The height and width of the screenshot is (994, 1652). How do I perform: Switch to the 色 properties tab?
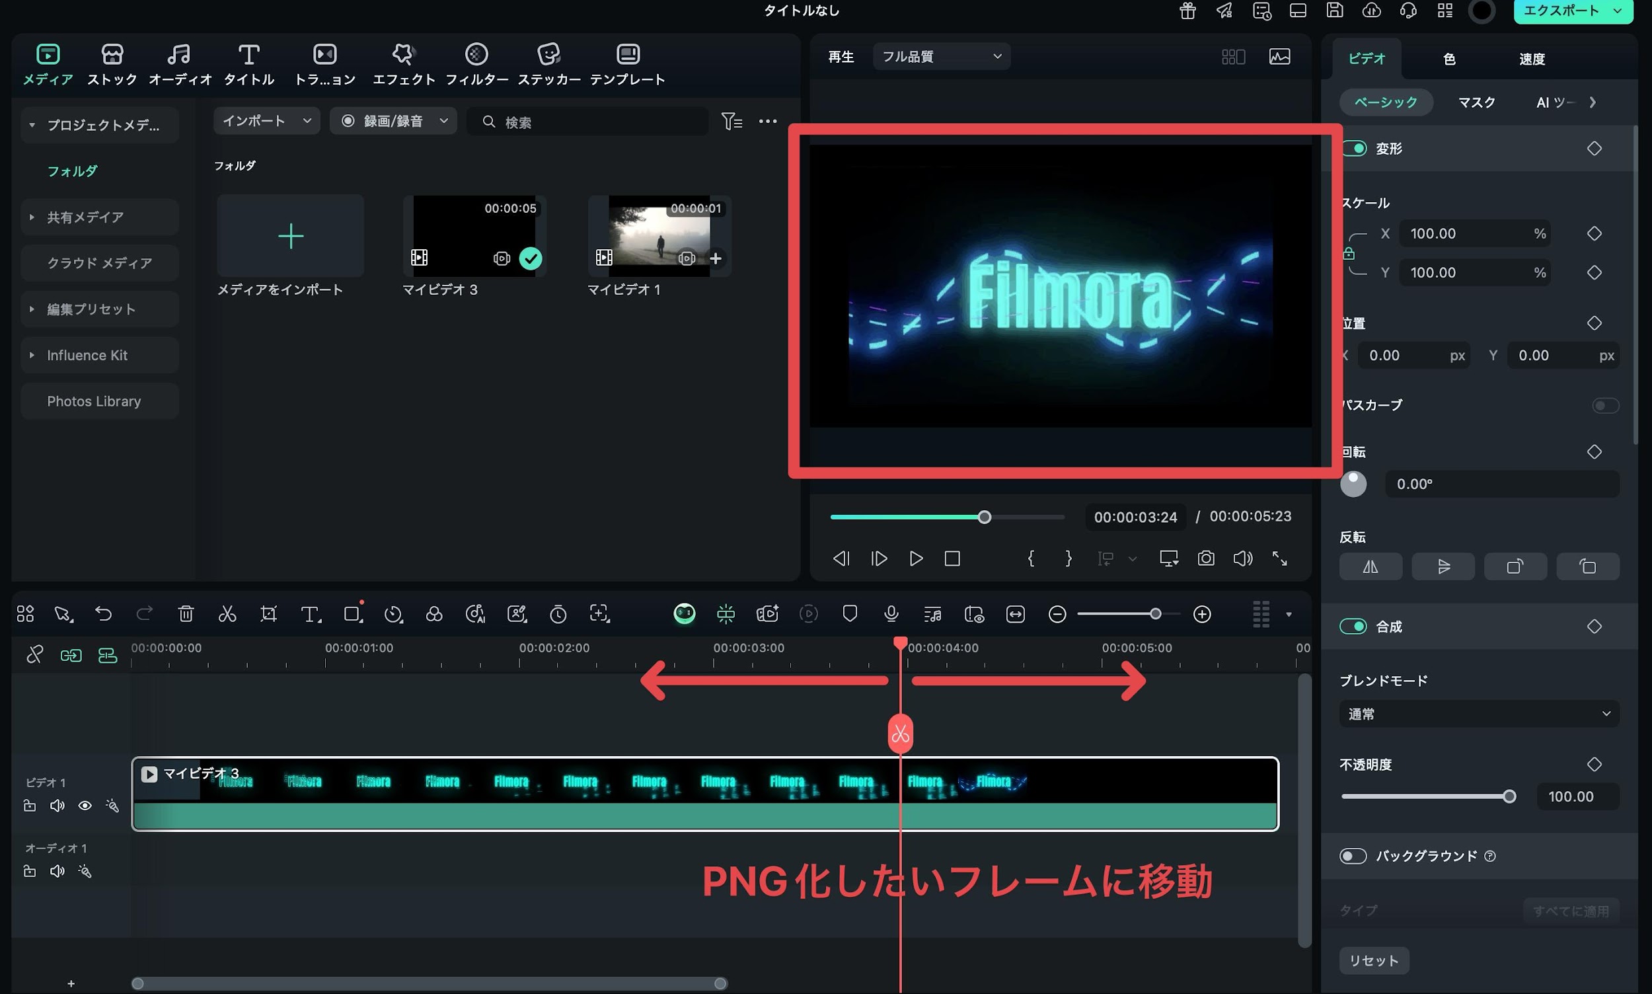[x=1449, y=59]
